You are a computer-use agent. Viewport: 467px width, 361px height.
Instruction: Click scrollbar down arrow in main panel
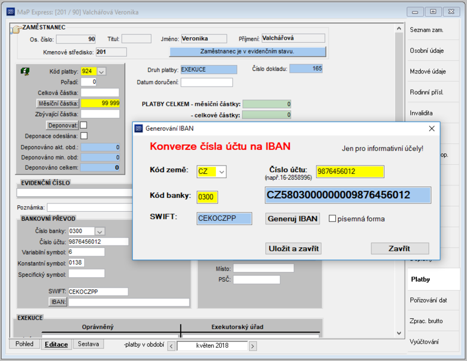pos(399,333)
